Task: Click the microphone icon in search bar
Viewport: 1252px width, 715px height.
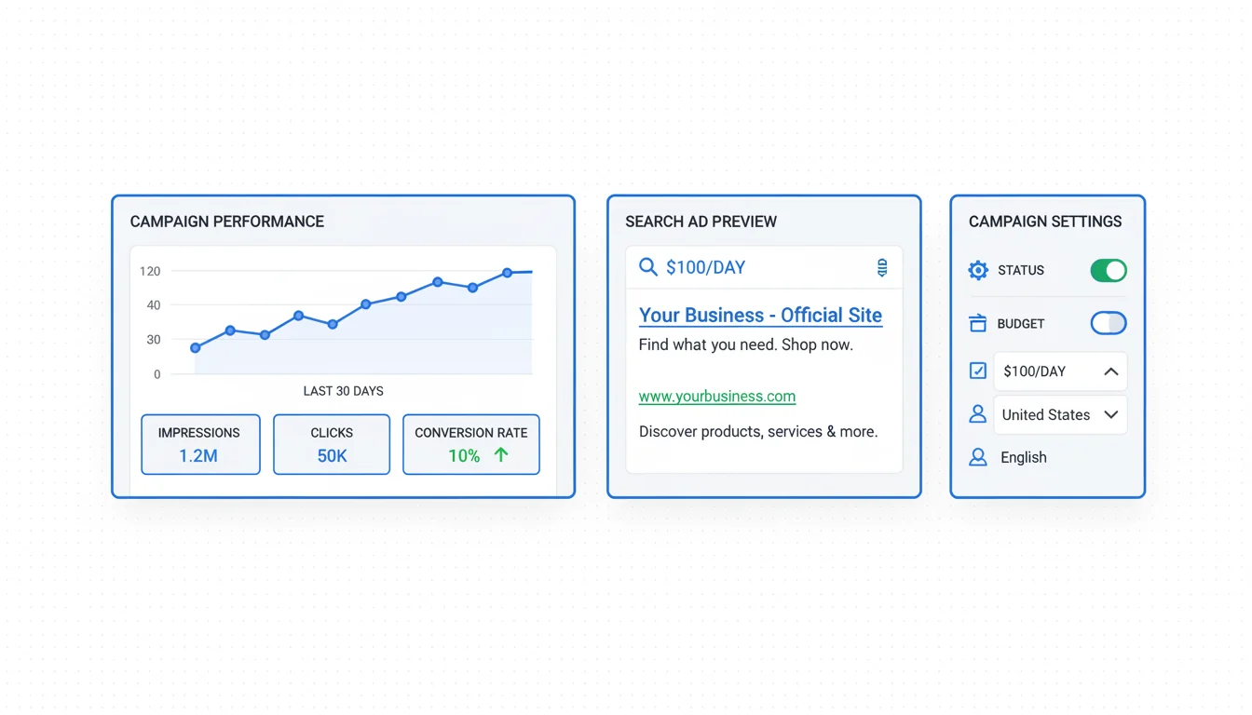Action: click(882, 268)
